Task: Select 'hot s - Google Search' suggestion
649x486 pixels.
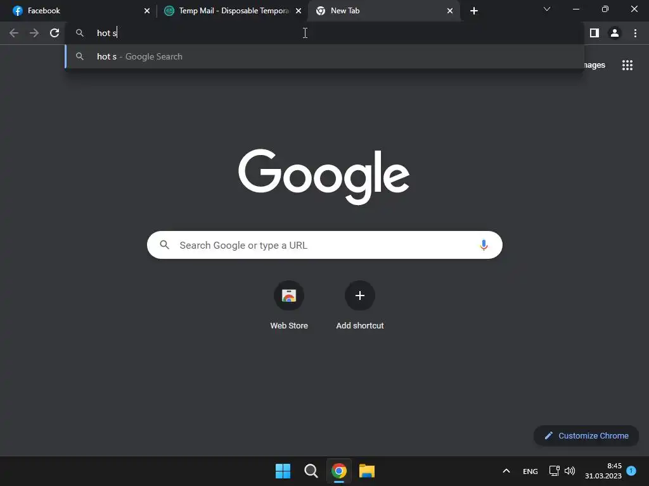Action: 324,56
